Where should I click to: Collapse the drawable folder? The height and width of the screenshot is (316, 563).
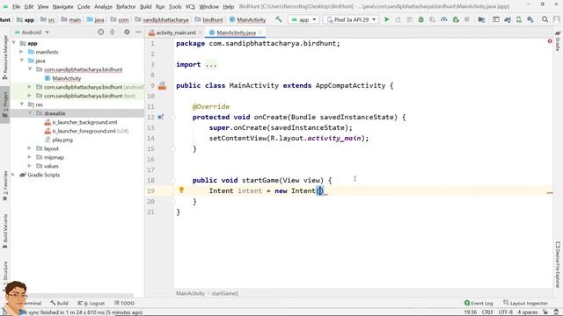30,113
